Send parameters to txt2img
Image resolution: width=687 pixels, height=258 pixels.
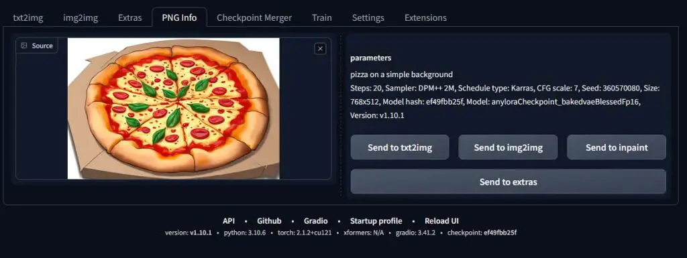[x=400, y=147]
